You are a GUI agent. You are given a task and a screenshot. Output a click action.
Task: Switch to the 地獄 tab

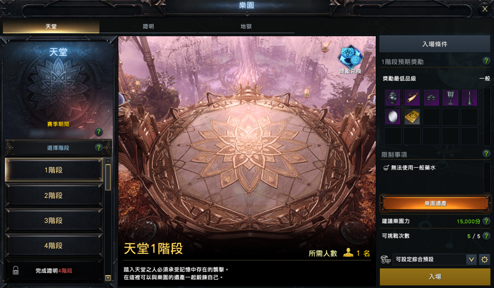coord(246,27)
